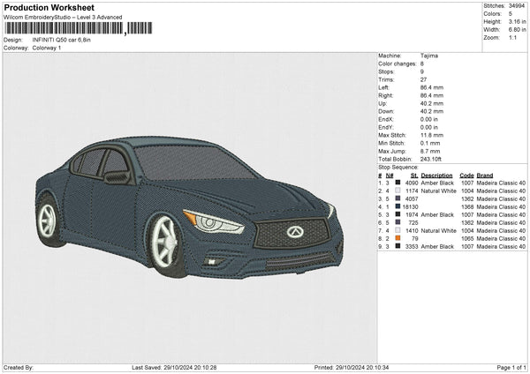Click the embroidered INFINITI car design preview
This screenshot has height=374, width=530.
click(189, 207)
